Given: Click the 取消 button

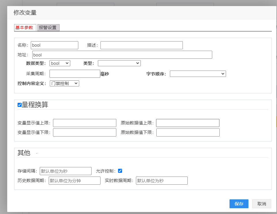Looking at the screenshot, I should (262, 204).
